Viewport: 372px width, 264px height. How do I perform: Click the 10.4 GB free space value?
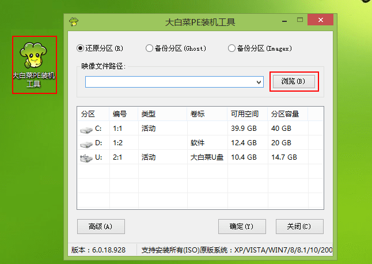point(244,157)
